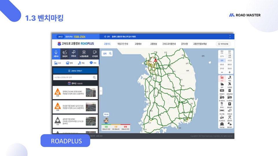Show the next notice with down chevron

pos(230,38)
